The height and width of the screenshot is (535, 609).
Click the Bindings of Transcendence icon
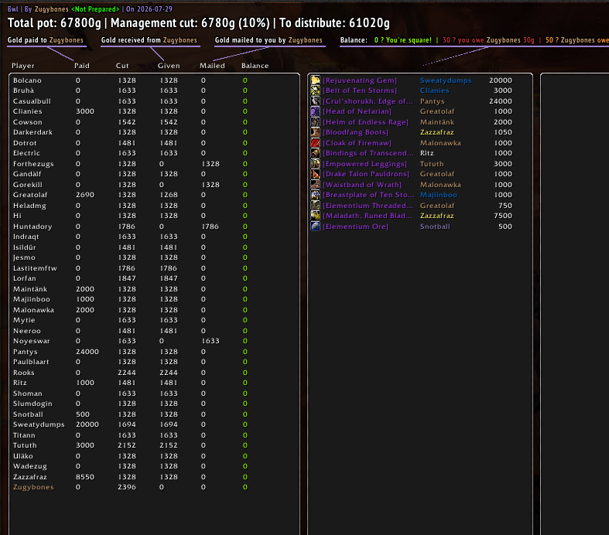click(316, 153)
